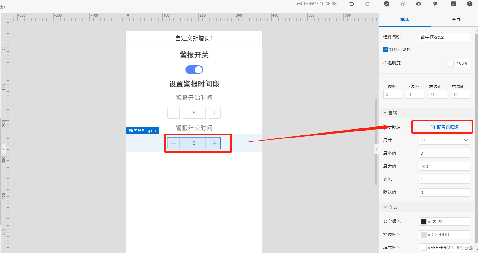Click the 左边距 input field
The height and width of the screenshot is (253, 478).
(x=438, y=94)
